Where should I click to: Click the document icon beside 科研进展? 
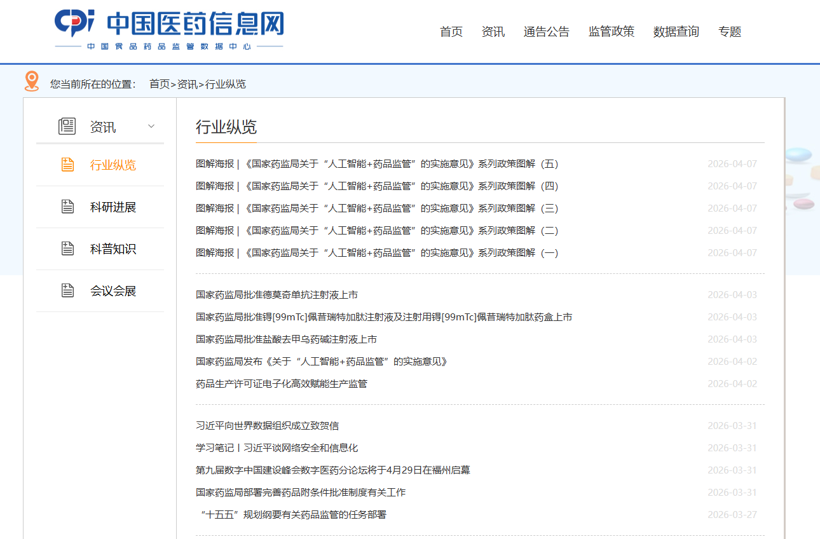tap(67, 207)
